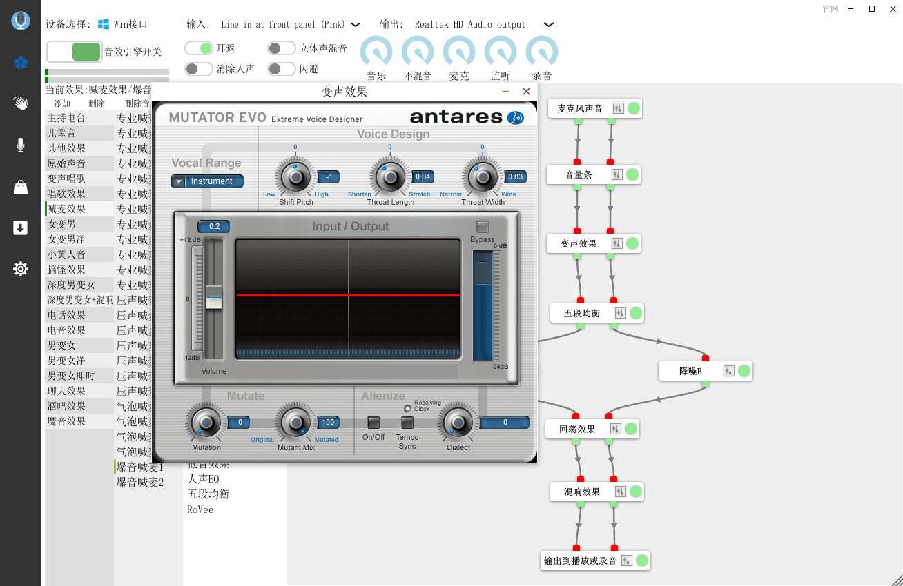Open mixer settings for 五段均衡 node
The image size is (903, 586).
point(620,313)
